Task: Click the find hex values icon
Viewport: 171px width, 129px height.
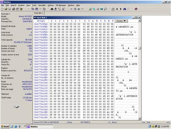Action: [x=56, y=9]
